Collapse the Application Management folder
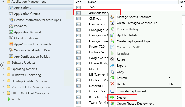Viewport: 185px width, 107px height. [3, 1]
